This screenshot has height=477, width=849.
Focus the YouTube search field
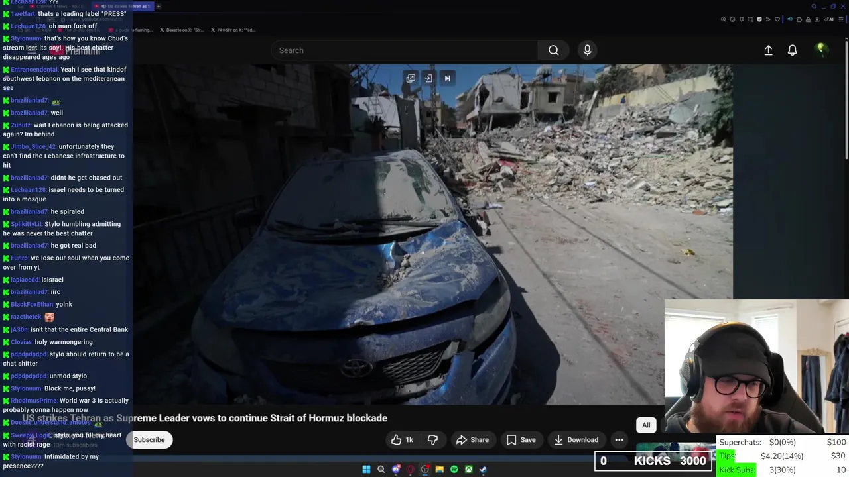tap(405, 50)
